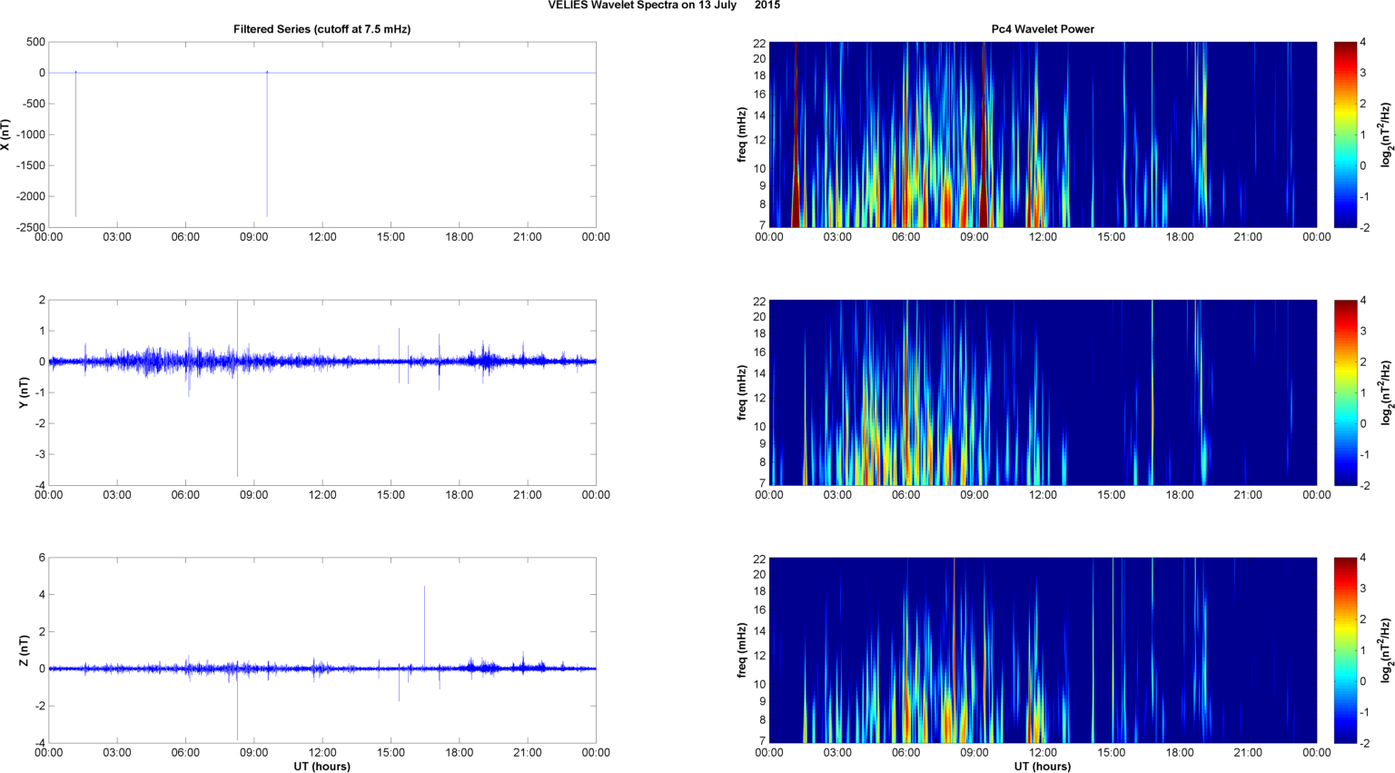
Task: Select the "X (nT)" axis label
Action: click(6, 134)
